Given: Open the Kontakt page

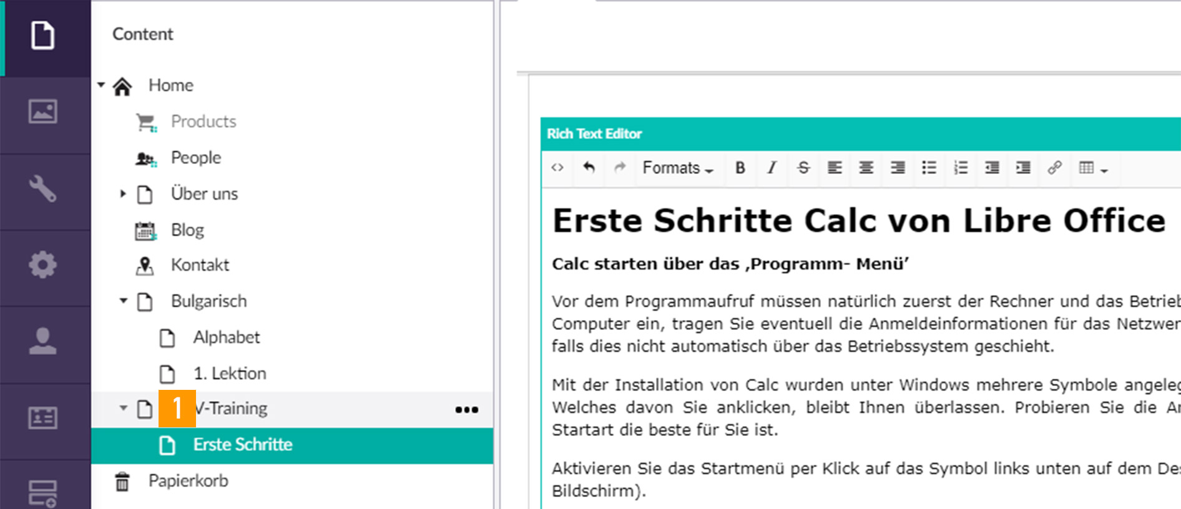Looking at the screenshot, I should click(200, 265).
